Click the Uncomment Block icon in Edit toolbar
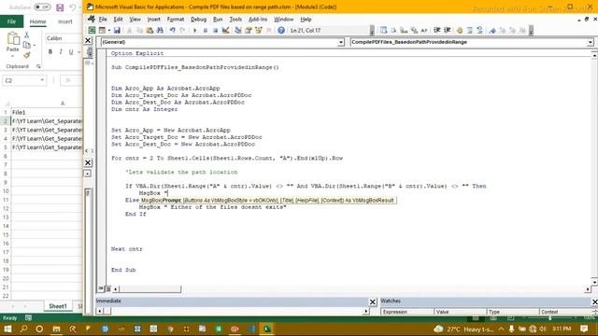598x336 pixels. 479,30
